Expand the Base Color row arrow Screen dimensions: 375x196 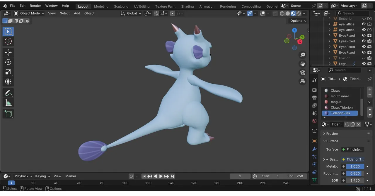(324, 159)
